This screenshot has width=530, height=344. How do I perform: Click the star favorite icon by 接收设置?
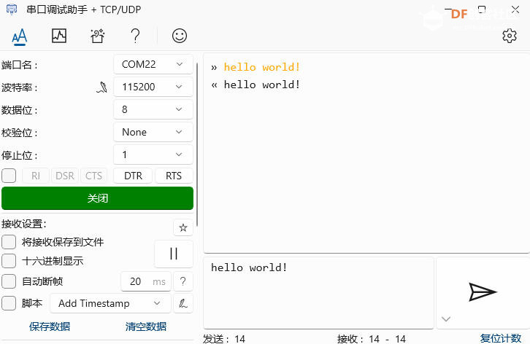183,227
